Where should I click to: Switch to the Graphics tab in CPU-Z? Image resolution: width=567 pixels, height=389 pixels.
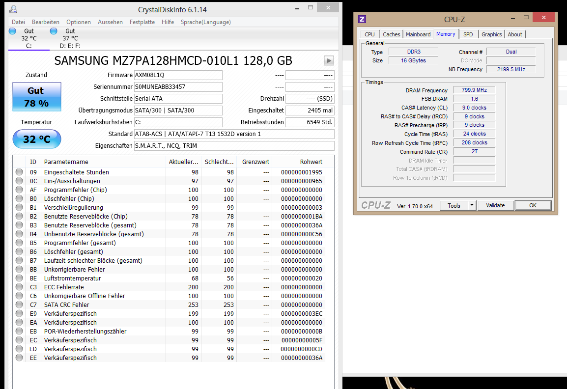[x=491, y=34]
